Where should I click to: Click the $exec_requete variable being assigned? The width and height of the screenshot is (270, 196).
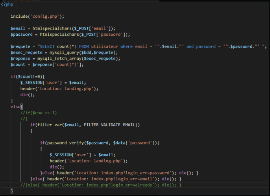point(26,52)
